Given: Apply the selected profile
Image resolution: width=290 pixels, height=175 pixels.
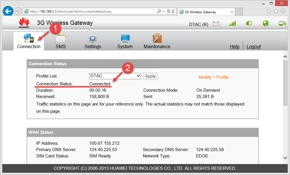Looking at the screenshot, I should pyautogui.click(x=150, y=76).
